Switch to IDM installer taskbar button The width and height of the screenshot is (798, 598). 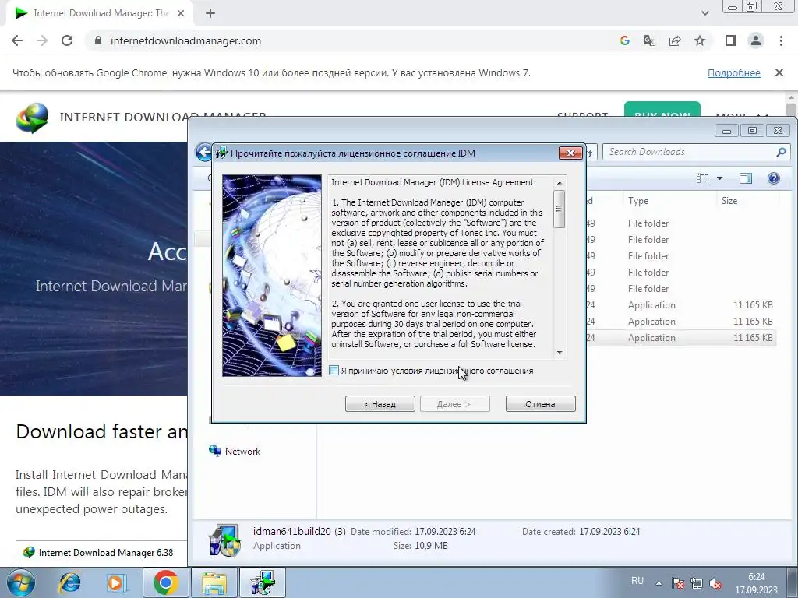click(263, 582)
